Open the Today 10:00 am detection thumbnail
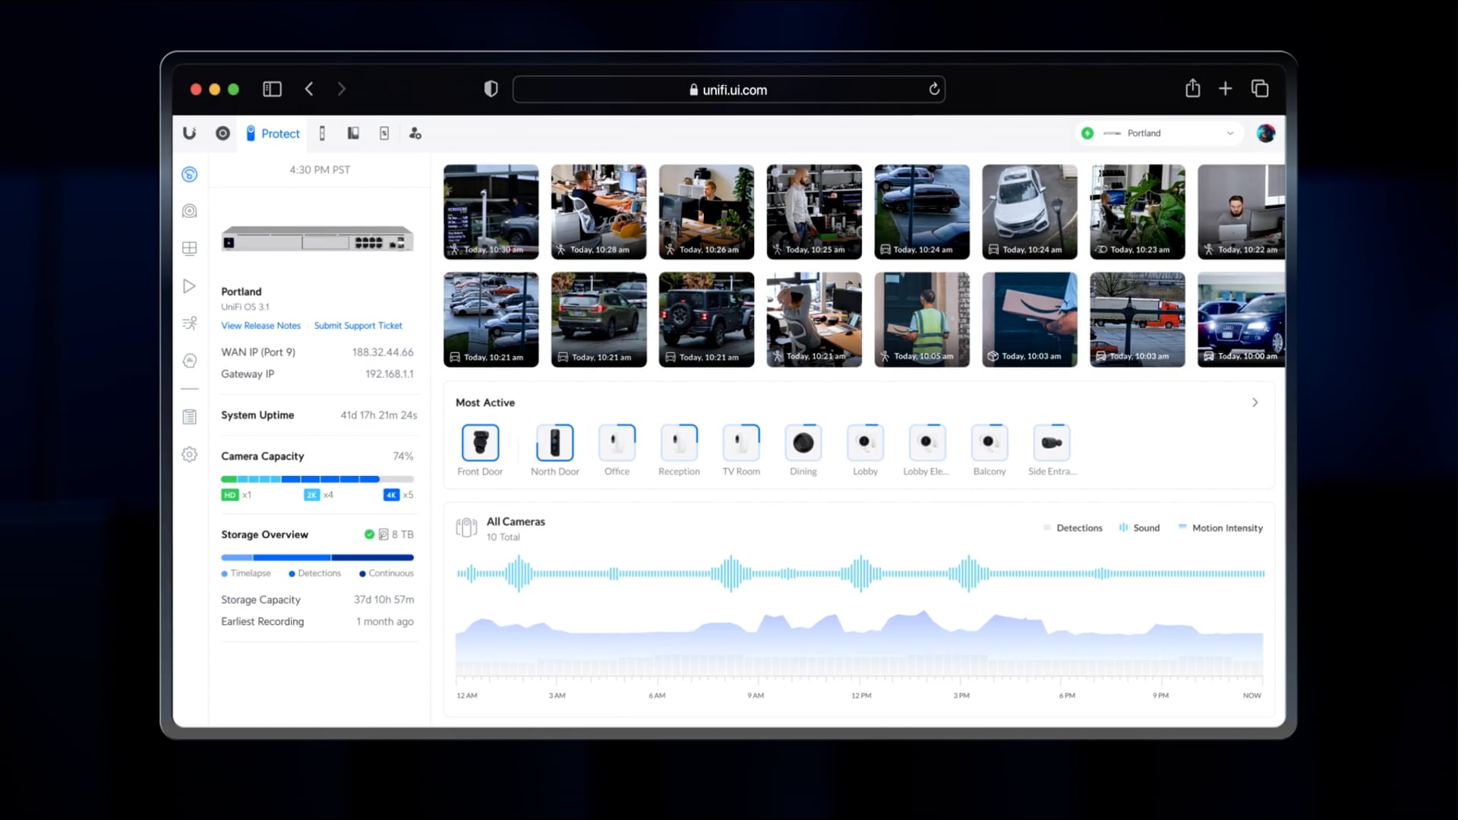The image size is (1458, 820). 1242,320
